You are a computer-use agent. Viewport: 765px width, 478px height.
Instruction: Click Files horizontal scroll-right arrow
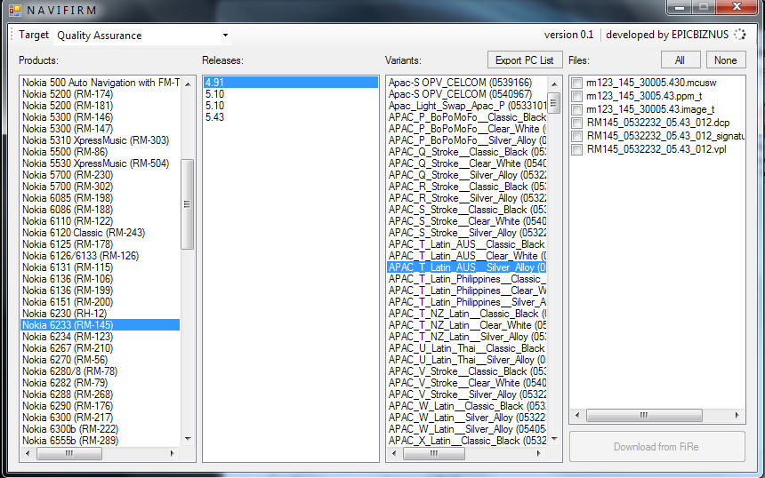pyautogui.click(x=737, y=415)
